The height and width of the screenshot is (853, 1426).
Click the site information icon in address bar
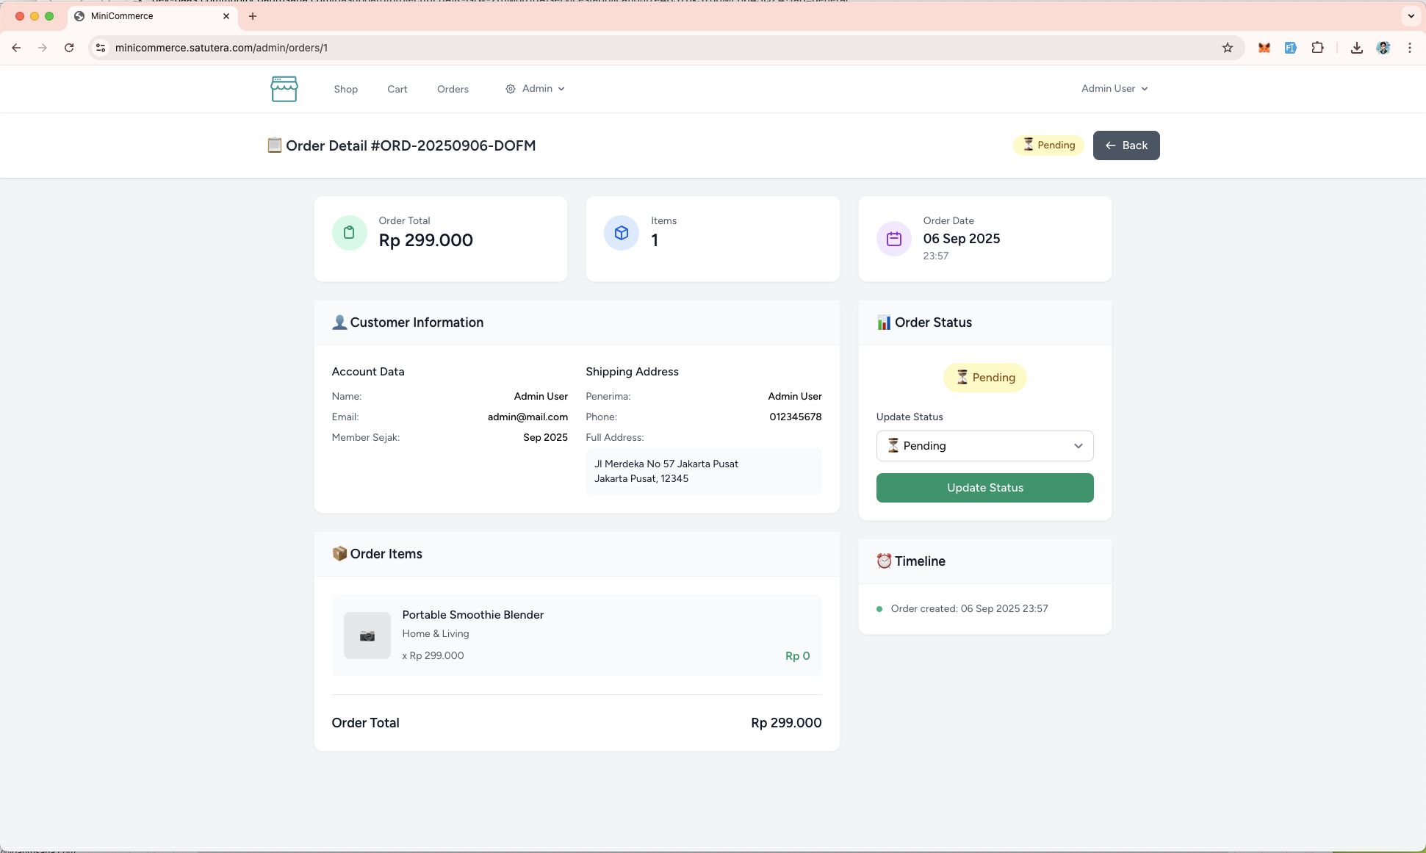pyautogui.click(x=101, y=48)
